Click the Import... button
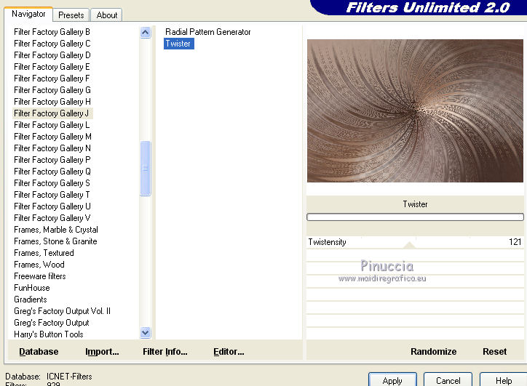The height and width of the screenshot is (386, 527). pyautogui.click(x=102, y=351)
